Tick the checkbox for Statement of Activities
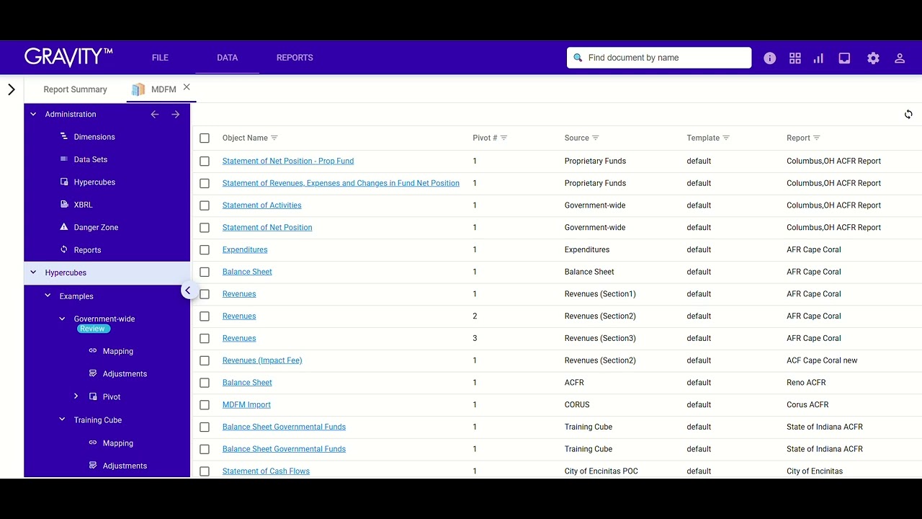 click(205, 205)
